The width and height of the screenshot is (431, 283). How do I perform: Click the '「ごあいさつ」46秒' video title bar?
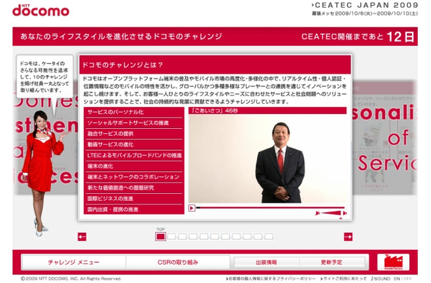click(x=268, y=110)
